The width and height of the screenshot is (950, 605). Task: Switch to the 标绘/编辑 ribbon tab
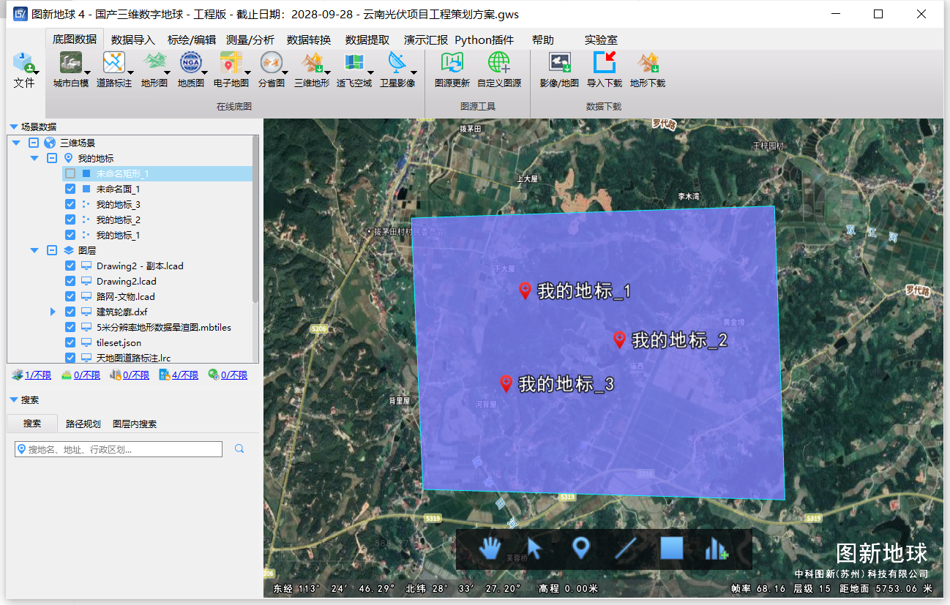pos(192,40)
